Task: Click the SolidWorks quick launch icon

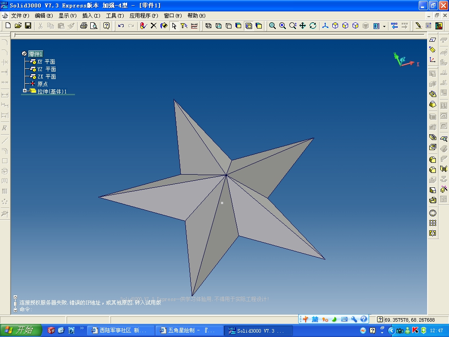Action: pos(51,330)
